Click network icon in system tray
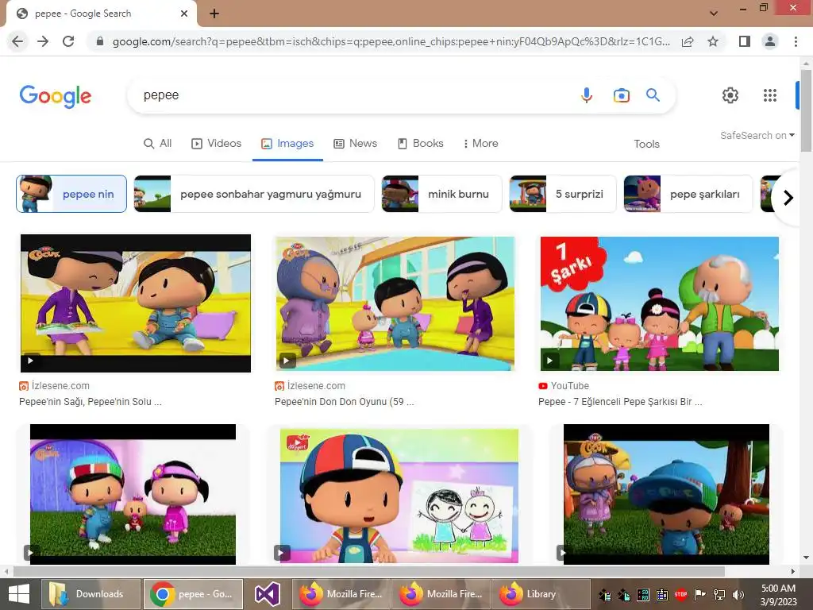Screen dimensions: 813x610 click(719, 594)
